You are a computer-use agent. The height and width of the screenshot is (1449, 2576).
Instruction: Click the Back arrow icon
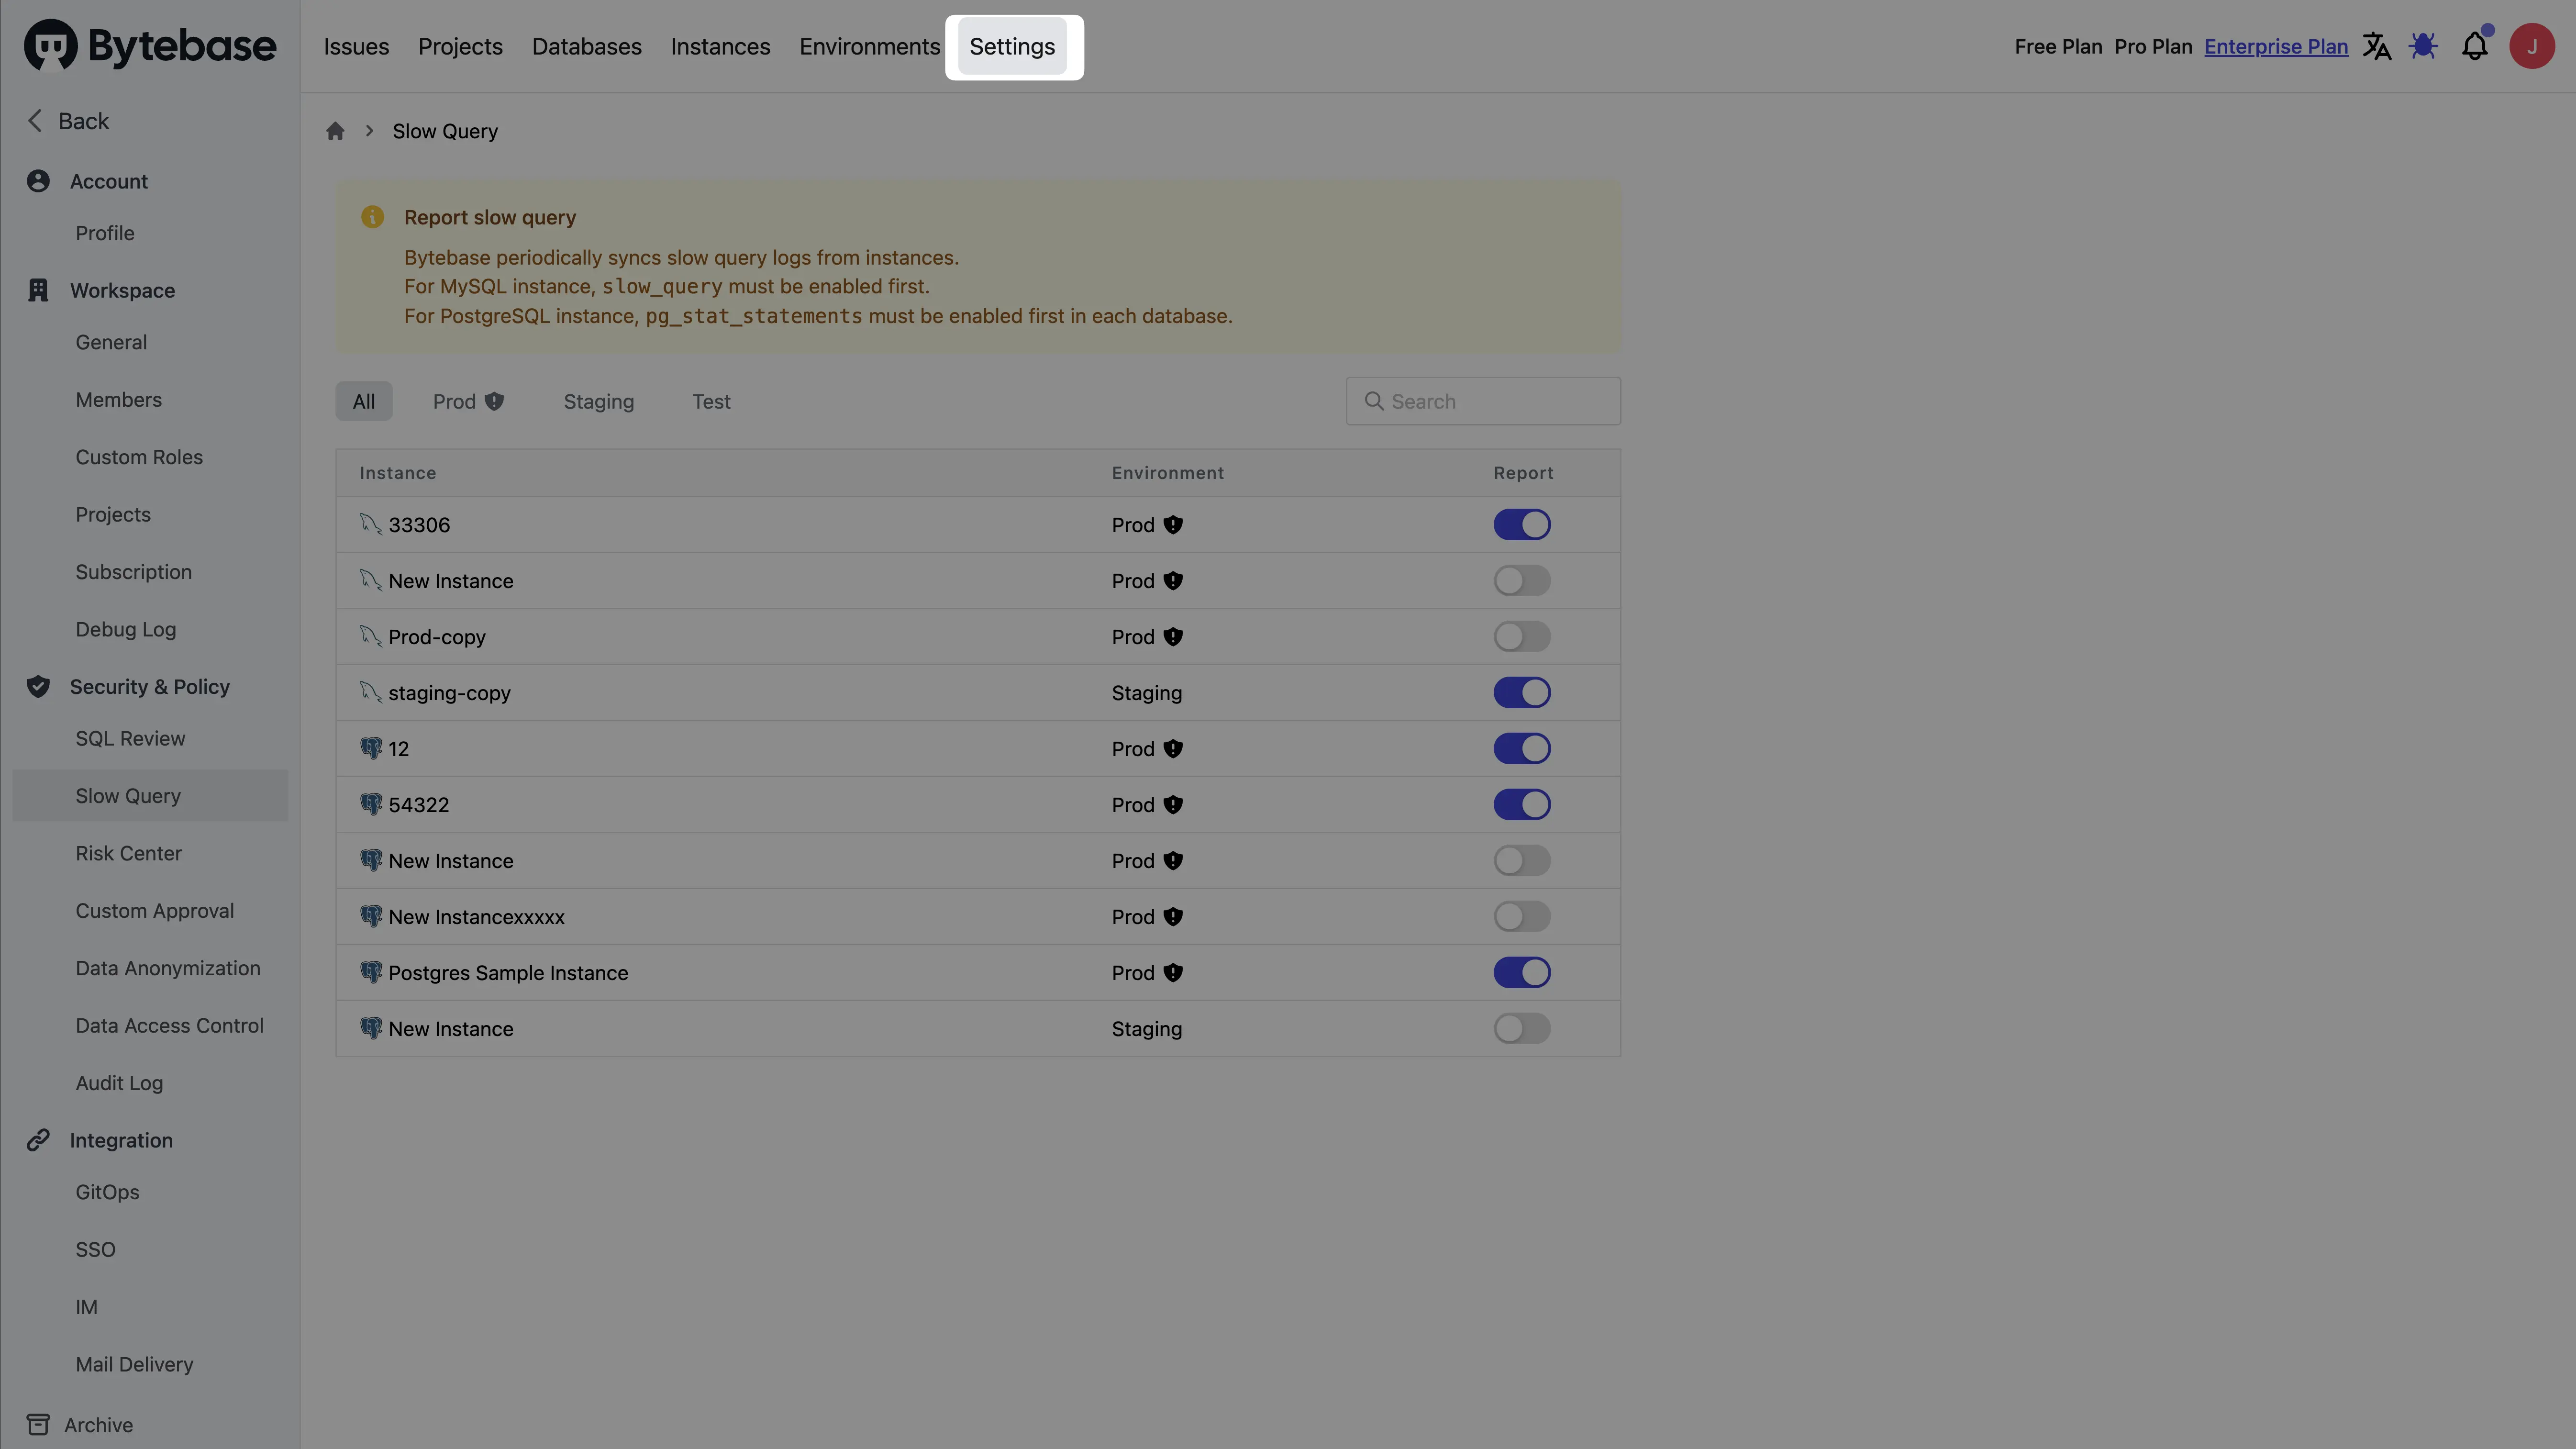35,121
